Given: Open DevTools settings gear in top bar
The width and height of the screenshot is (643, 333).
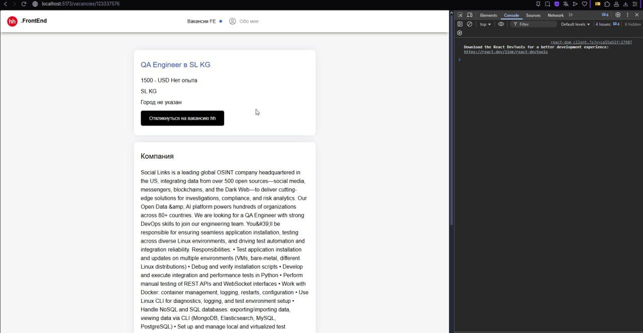Looking at the screenshot, I should click(x=618, y=15).
